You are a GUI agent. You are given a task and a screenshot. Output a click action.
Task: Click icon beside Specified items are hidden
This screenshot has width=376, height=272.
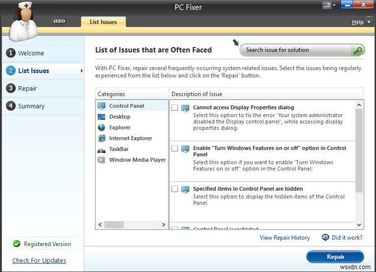(185, 190)
